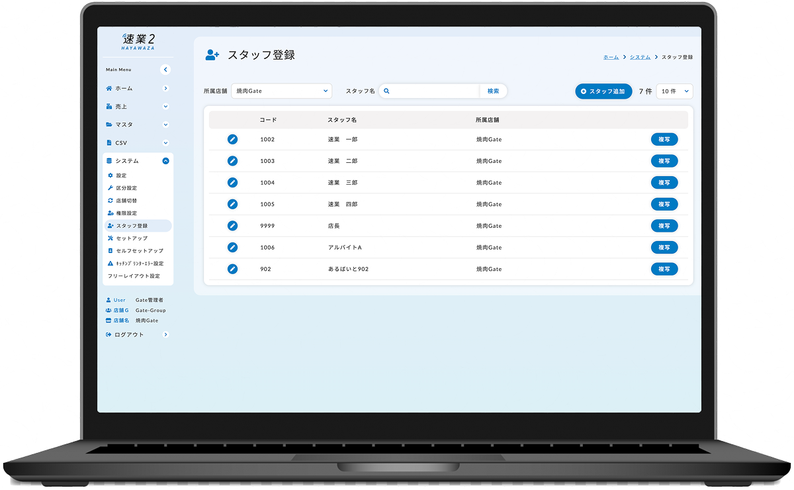
Task: Click the スタッフ名 column header
Action: (342, 120)
